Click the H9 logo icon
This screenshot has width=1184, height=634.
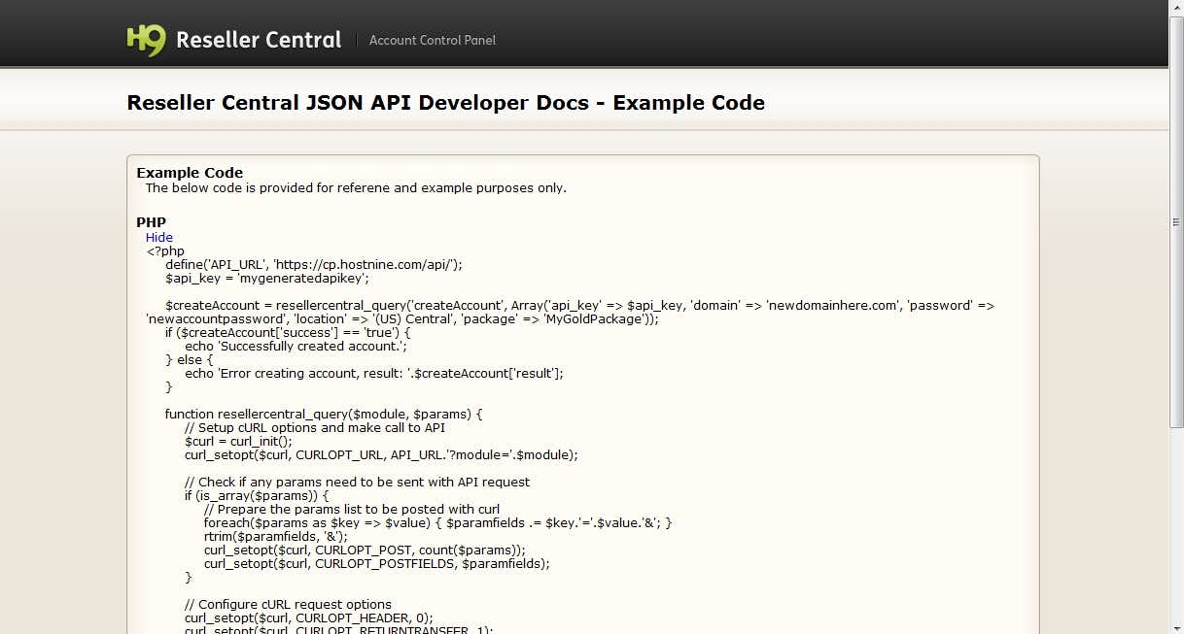(146, 40)
